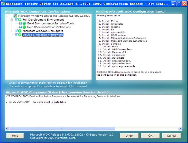
Task: Select the Full Development Environment tree item
Action: click(x=43, y=20)
